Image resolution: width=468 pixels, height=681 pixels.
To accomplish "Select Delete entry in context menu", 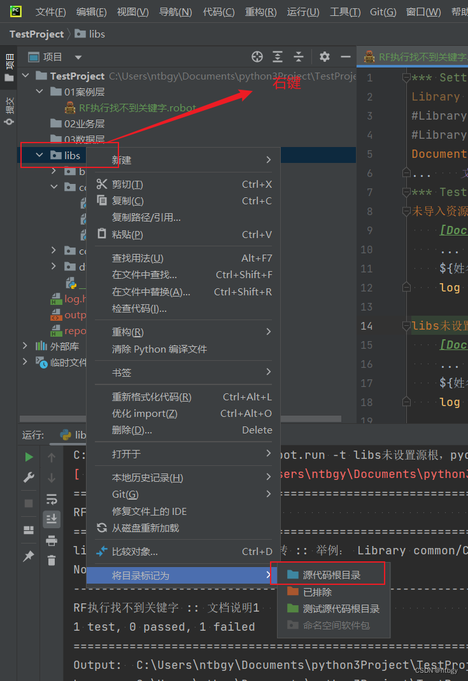I will point(184,430).
